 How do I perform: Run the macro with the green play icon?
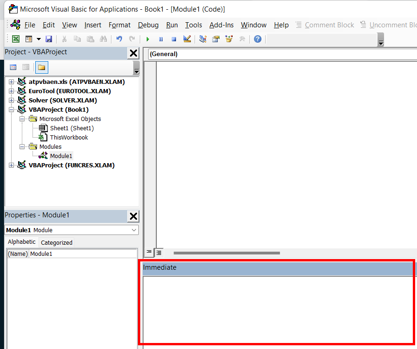pyautogui.click(x=148, y=39)
